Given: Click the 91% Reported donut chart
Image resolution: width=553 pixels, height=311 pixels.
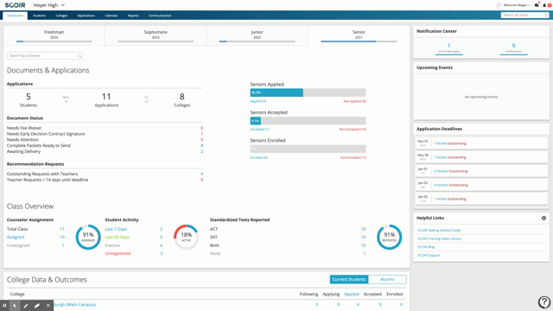Looking at the screenshot, I should click(390, 237).
